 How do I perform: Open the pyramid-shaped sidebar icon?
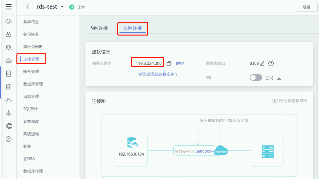(x=9, y=113)
